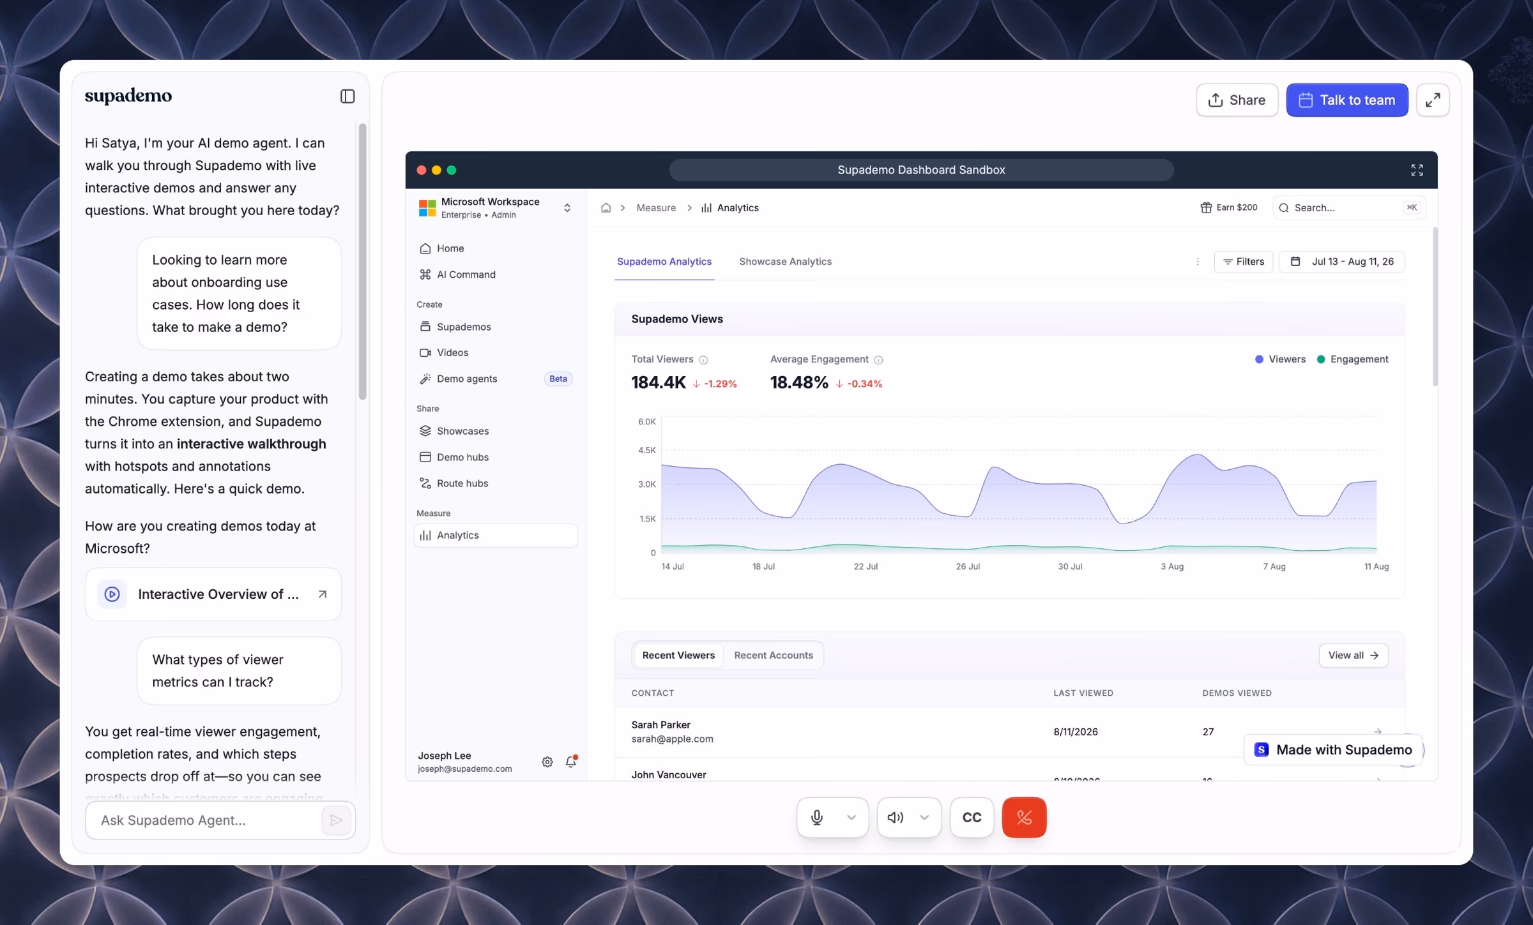Open the Jul 13 - Aug 11 date range picker

pyautogui.click(x=1341, y=262)
